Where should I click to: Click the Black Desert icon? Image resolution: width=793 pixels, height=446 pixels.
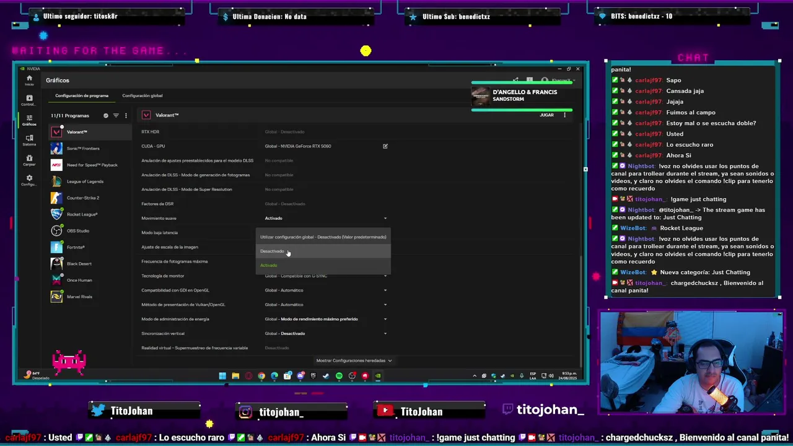[x=56, y=264]
